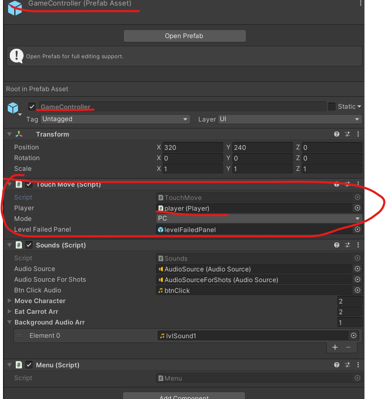
Task: Click Position Z field
Action: 332,147
